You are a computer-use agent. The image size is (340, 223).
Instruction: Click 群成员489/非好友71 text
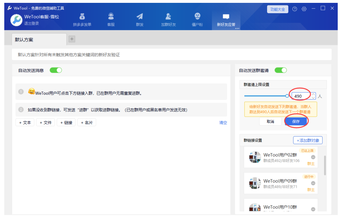coord(280,187)
